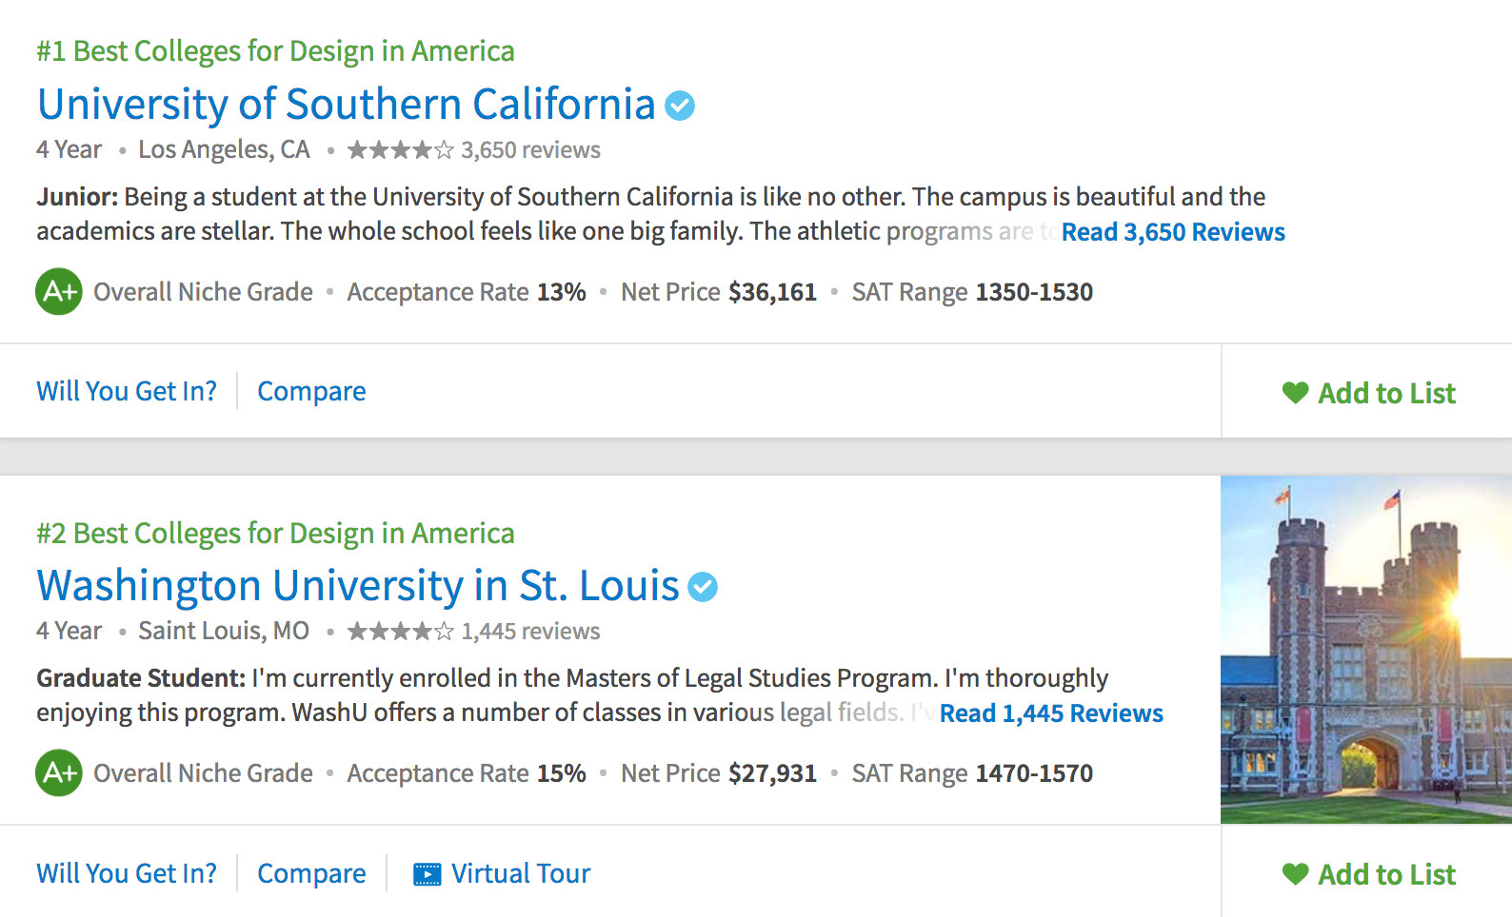The height and width of the screenshot is (917, 1512).
Task: Start Washington University Virtual Tour
Action: point(520,873)
